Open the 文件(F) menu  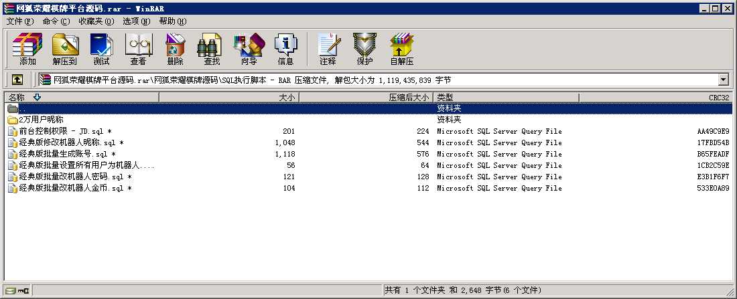coord(20,21)
